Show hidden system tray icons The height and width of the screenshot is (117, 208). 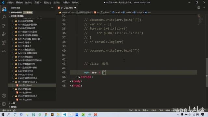(x=178, y=114)
